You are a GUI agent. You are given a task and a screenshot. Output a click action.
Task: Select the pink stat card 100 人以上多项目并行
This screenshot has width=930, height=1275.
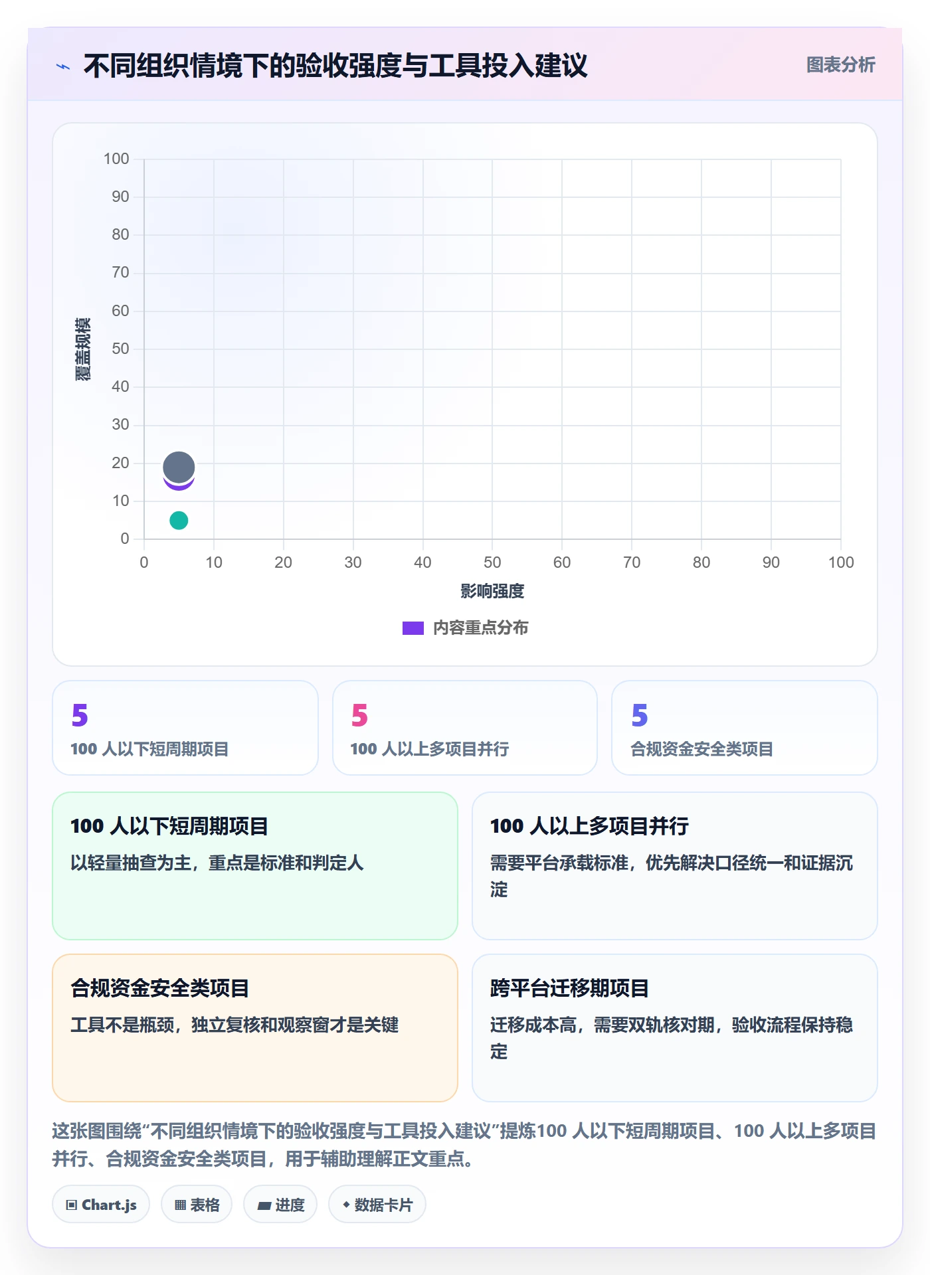click(x=465, y=727)
